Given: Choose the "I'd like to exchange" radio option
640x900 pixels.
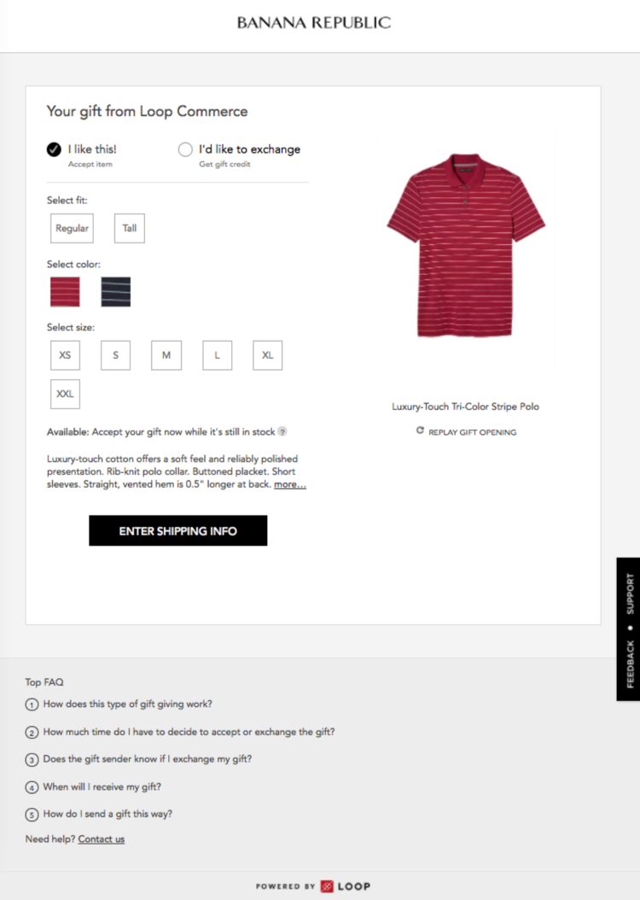Looking at the screenshot, I should click(x=184, y=149).
